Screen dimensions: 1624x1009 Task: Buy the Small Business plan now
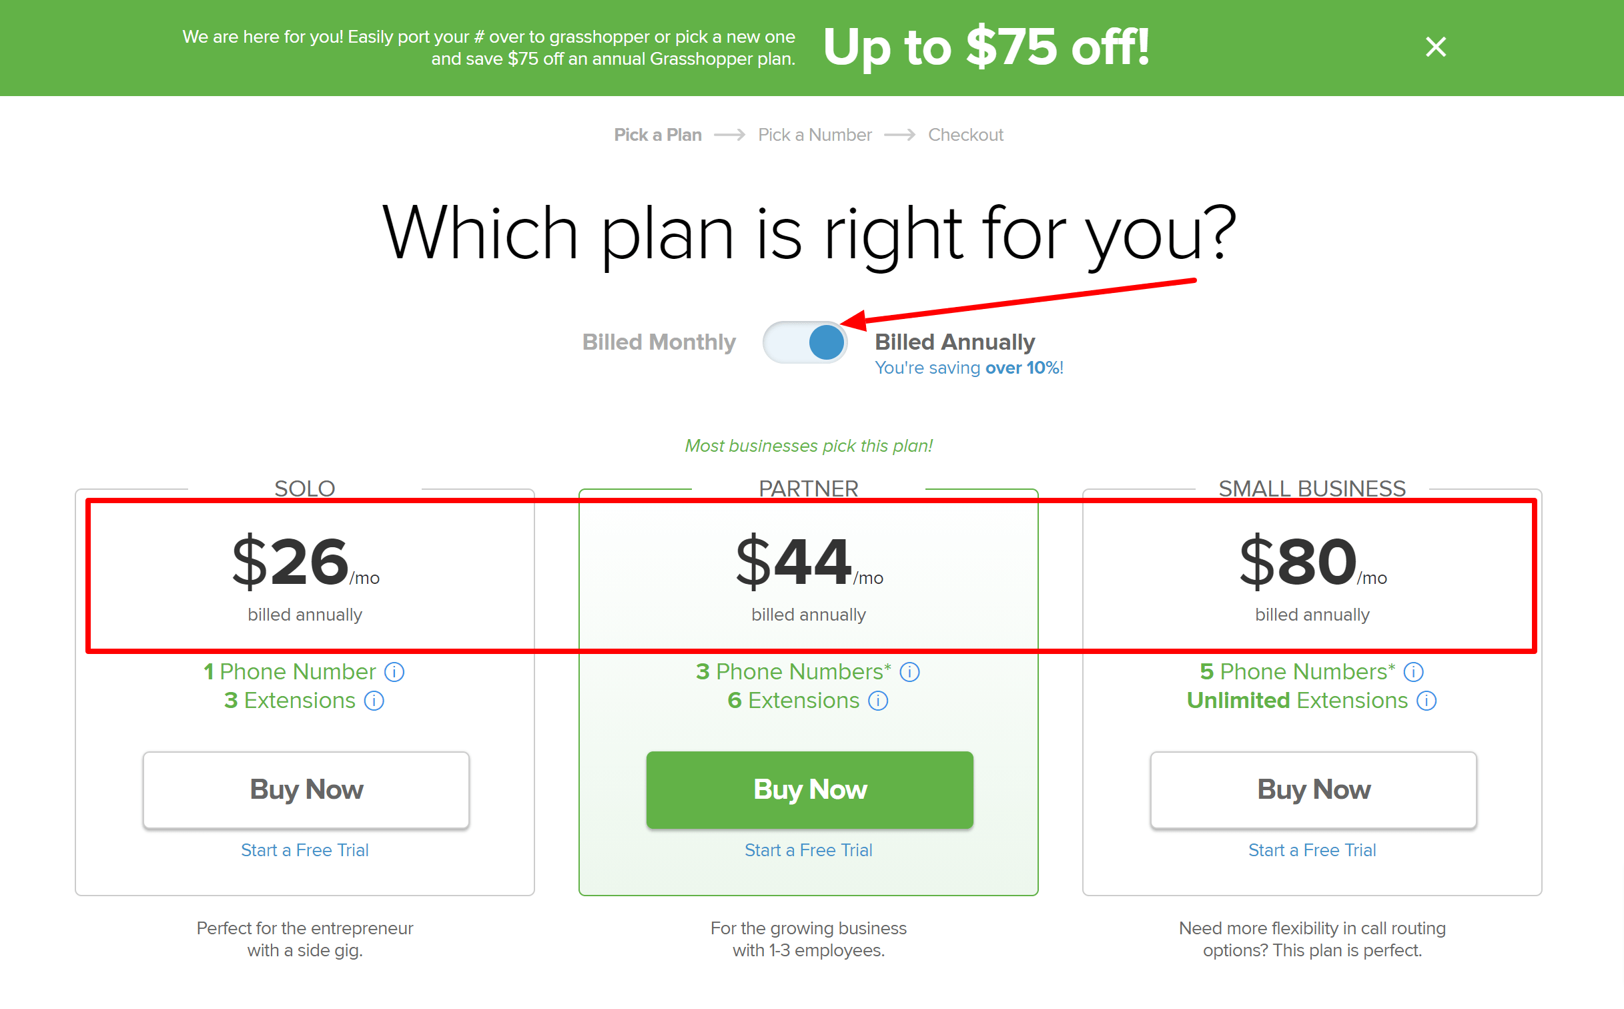point(1314,790)
